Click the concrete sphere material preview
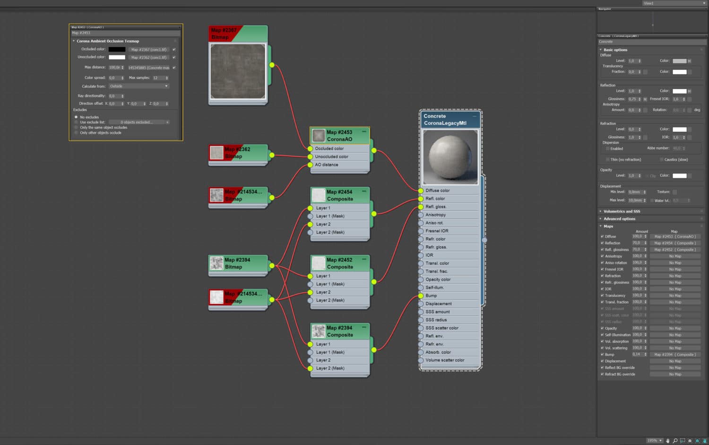This screenshot has height=445, width=709. [450, 157]
